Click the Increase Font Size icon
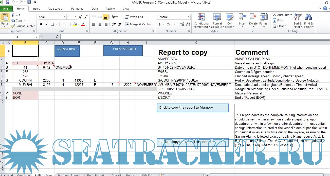Screen dimensions: 330x176 click(x=80, y=17)
